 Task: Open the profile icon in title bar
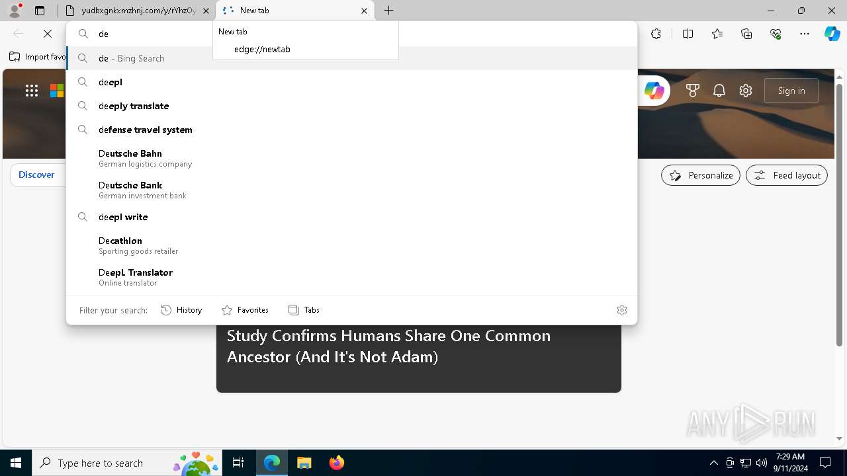pos(14,11)
